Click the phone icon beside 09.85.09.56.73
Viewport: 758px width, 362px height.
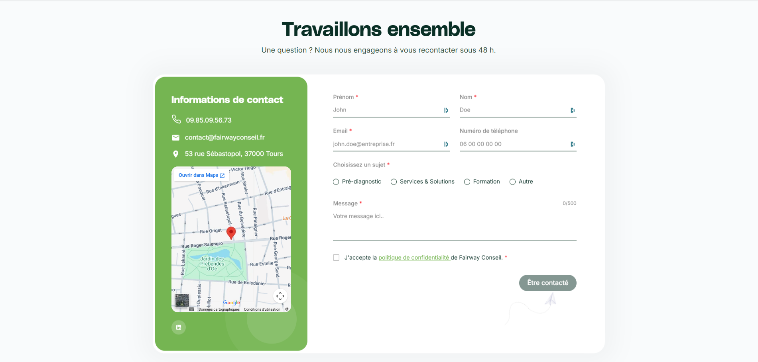point(176,119)
